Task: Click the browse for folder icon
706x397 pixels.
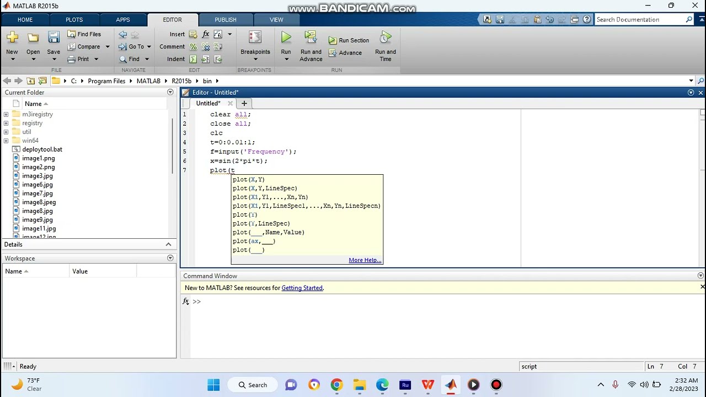Action: tap(42, 81)
